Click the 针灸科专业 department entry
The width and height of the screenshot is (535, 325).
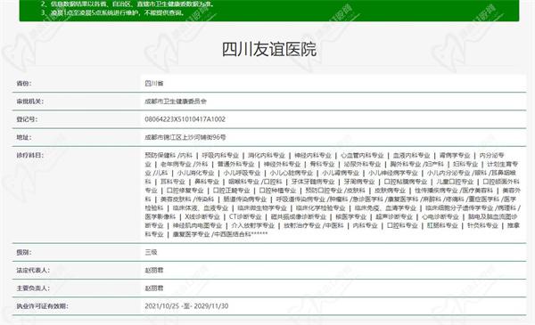(482, 225)
